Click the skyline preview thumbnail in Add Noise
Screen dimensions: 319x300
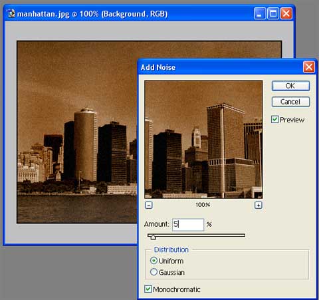point(203,140)
